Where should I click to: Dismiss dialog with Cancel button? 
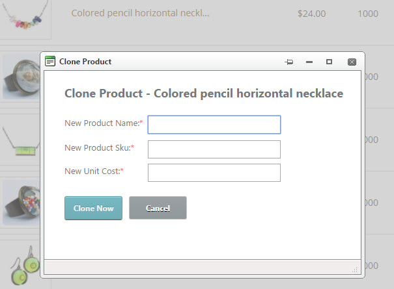click(x=158, y=208)
